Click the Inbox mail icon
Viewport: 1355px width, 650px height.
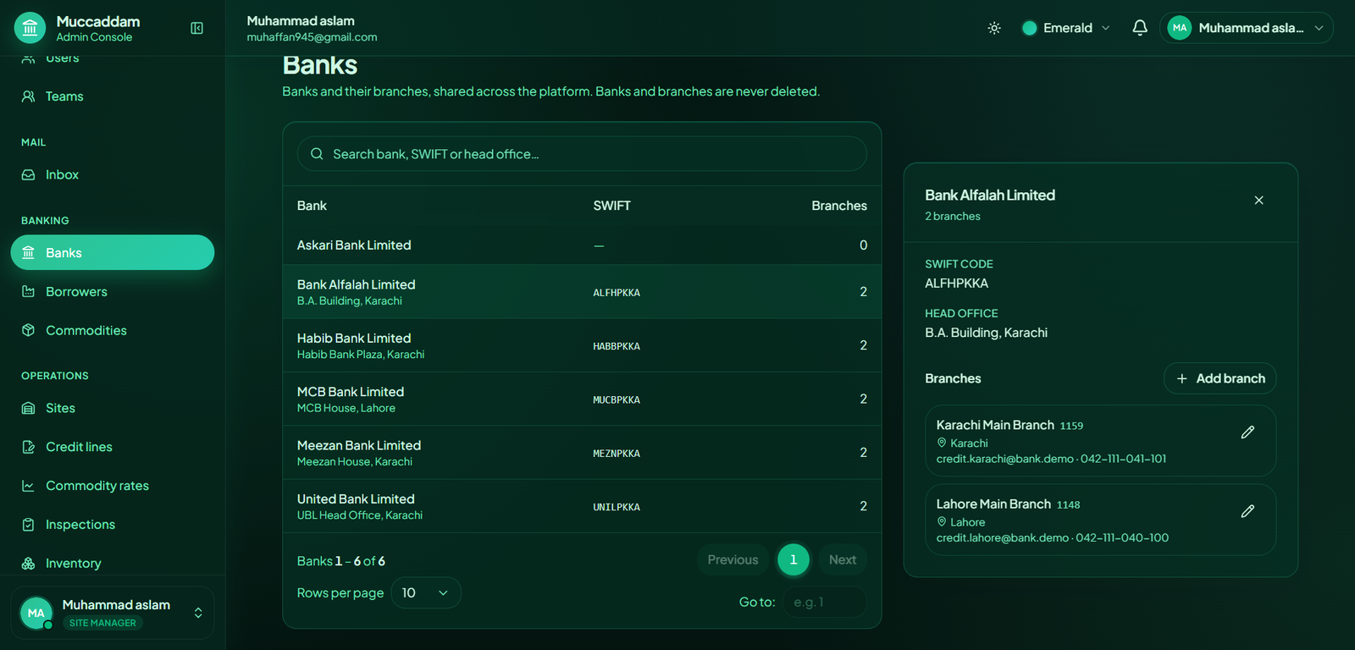(x=28, y=174)
